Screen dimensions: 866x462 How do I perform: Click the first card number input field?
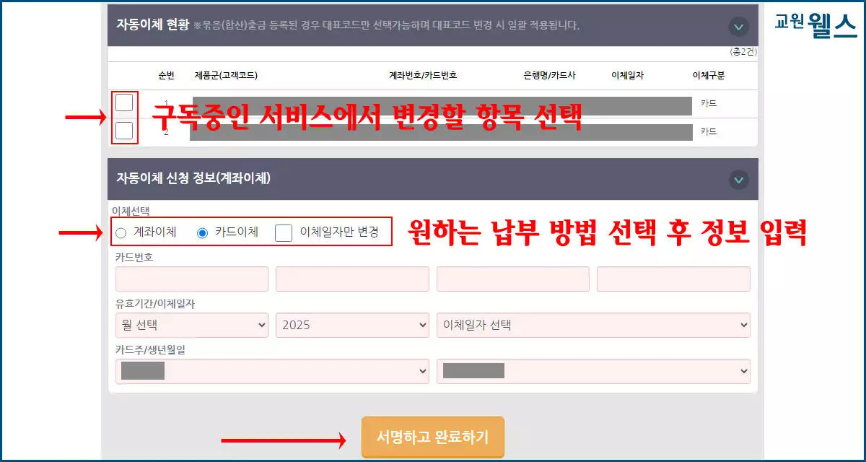click(x=191, y=279)
